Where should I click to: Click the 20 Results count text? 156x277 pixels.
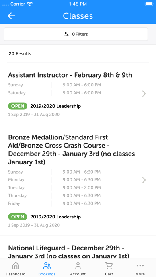click(20, 53)
